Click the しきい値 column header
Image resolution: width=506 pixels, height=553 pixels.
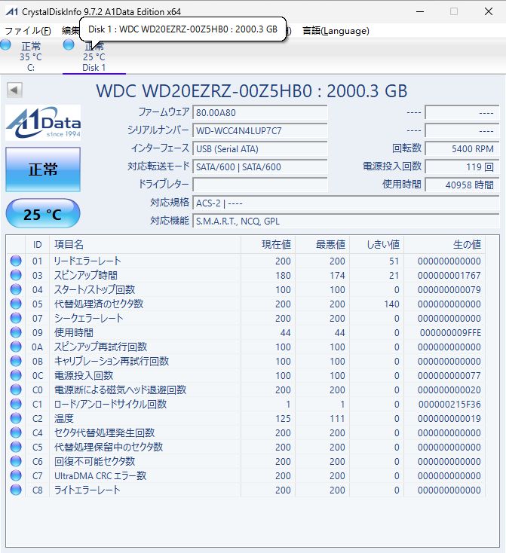pyautogui.click(x=377, y=244)
